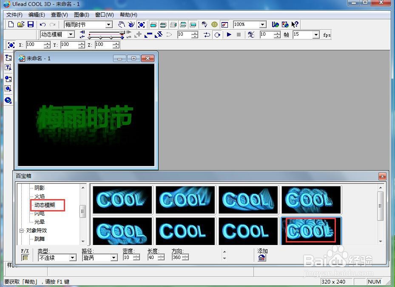Collapse the 对象特效 tree node
The width and height of the screenshot is (395, 287).
(x=22, y=231)
